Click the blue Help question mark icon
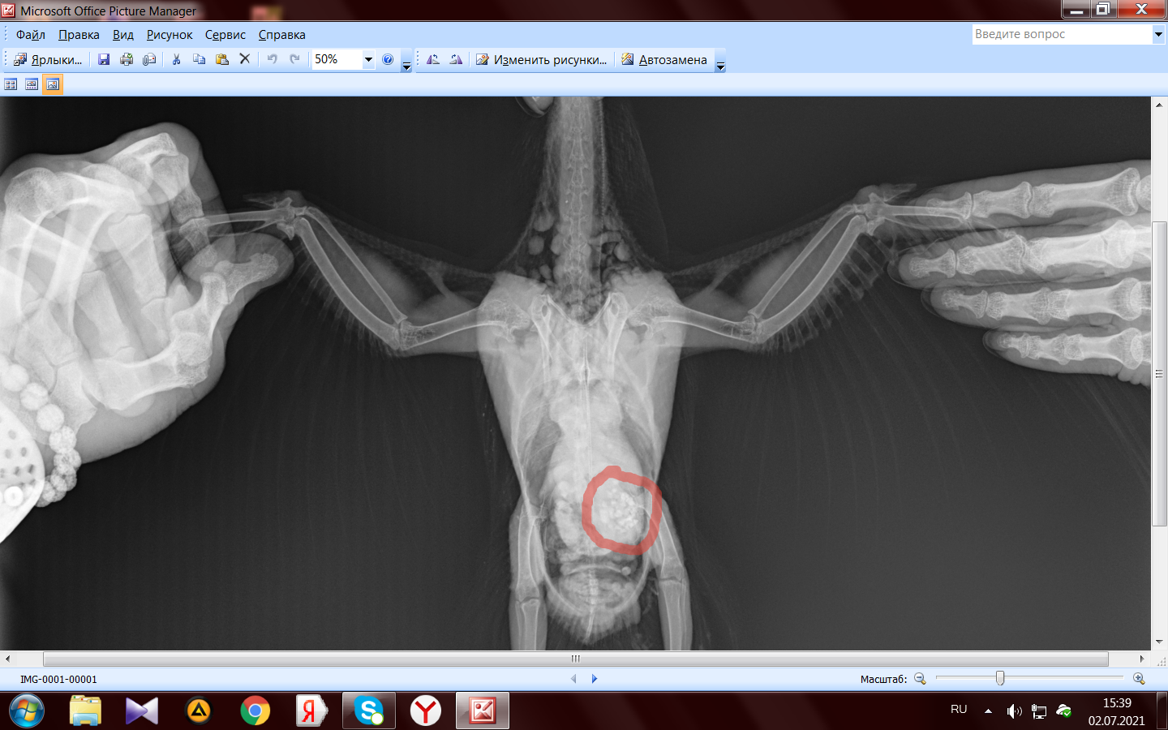 388,59
